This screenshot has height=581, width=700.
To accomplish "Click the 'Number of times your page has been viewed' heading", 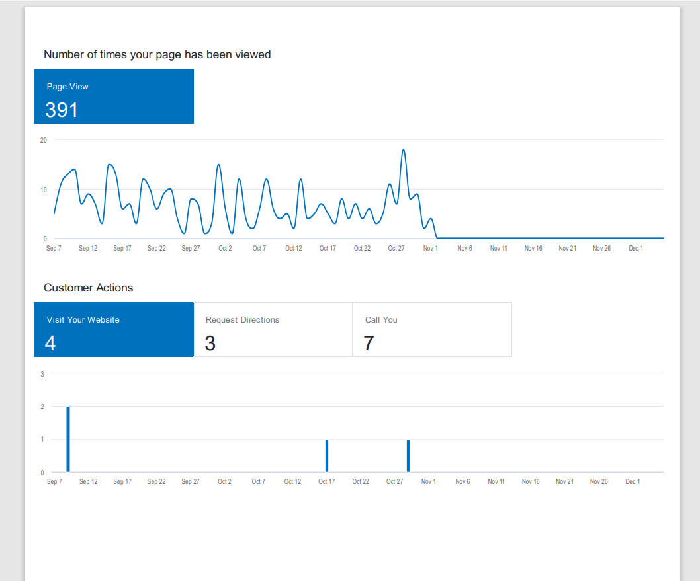I will point(157,54).
